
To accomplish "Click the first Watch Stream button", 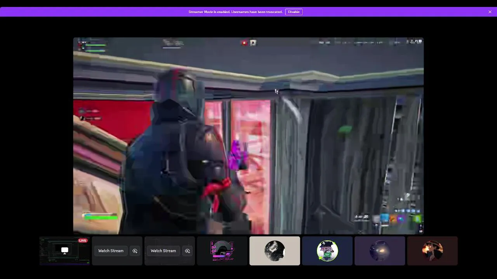I will (x=111, y=251).
